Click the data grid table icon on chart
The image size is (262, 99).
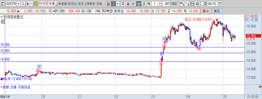[3, 22]
